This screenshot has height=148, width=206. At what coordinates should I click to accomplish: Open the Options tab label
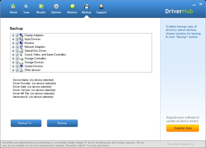click(56, 12)
